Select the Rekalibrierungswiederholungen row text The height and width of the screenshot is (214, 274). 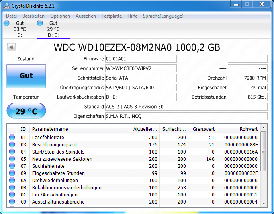coord(67,187)
